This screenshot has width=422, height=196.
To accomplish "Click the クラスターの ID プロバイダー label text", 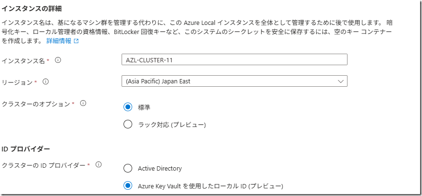I will click(44, 165).
